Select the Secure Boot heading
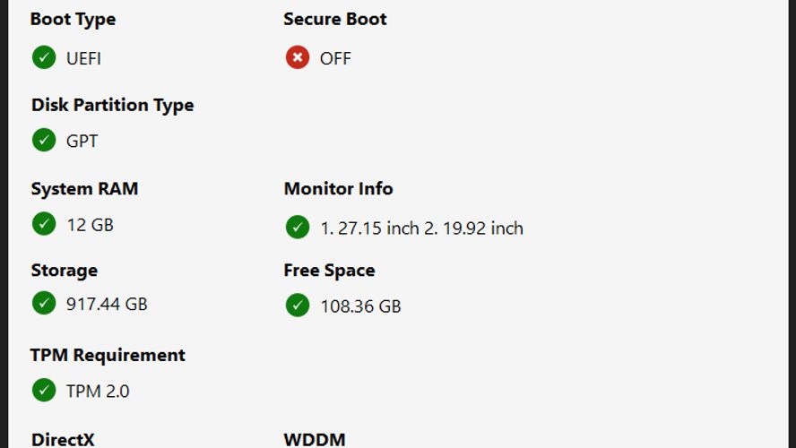The image size is (796, 448). coord(335,19)
